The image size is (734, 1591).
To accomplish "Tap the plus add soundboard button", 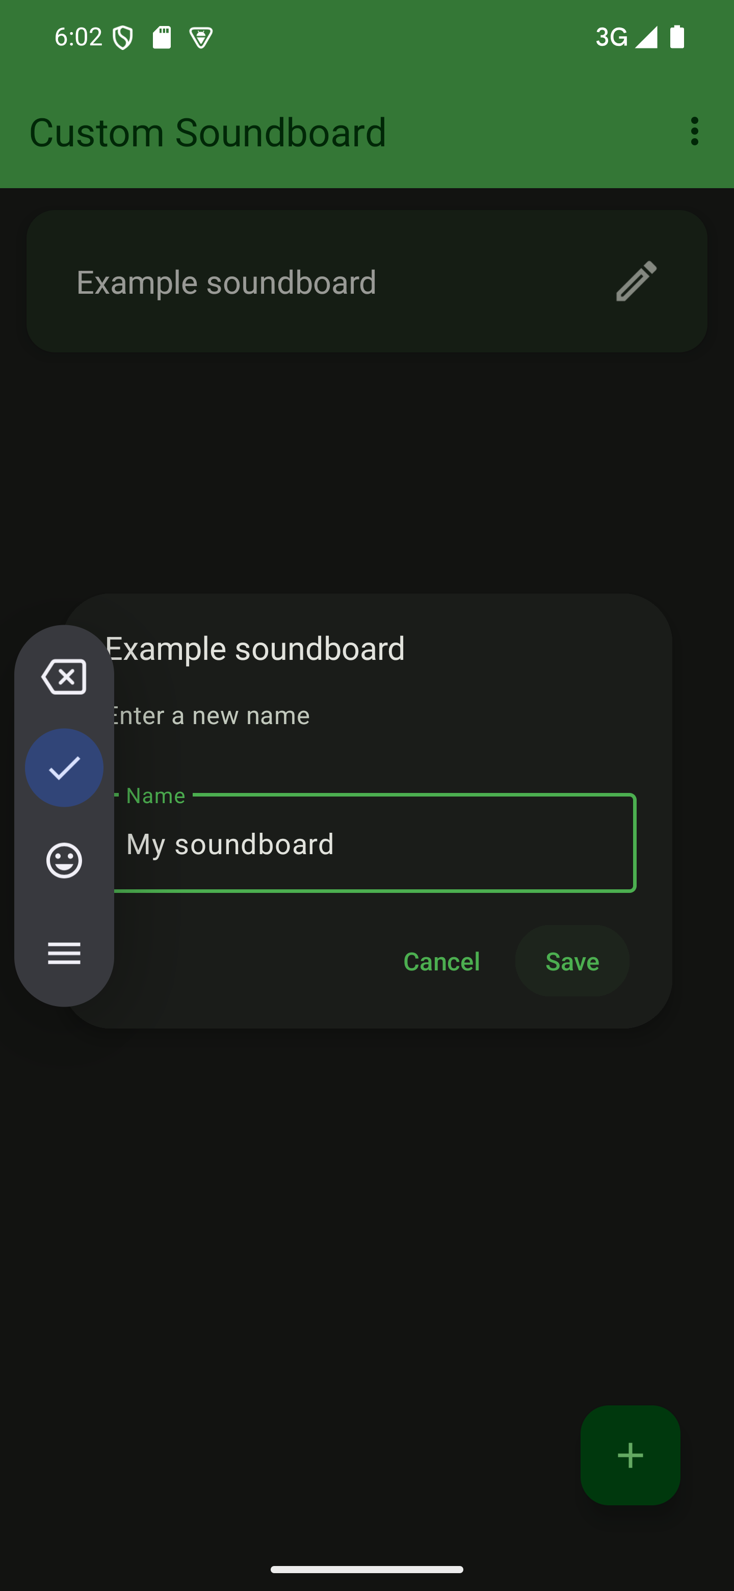I will pos(630,1455).
